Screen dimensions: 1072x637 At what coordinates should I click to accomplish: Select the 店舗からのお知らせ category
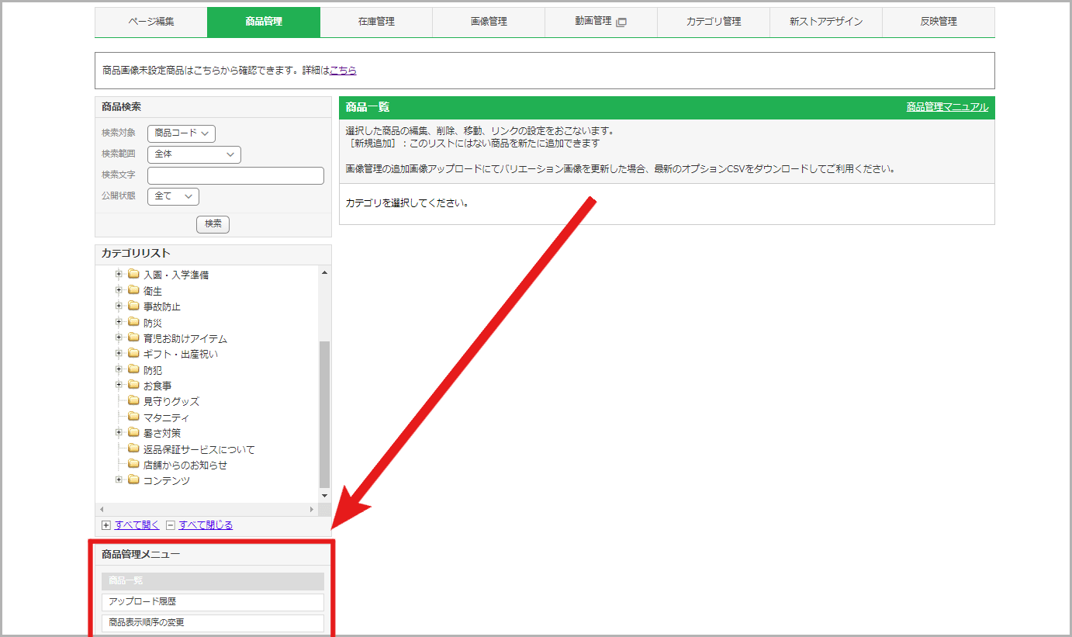(x=185, y=466)
